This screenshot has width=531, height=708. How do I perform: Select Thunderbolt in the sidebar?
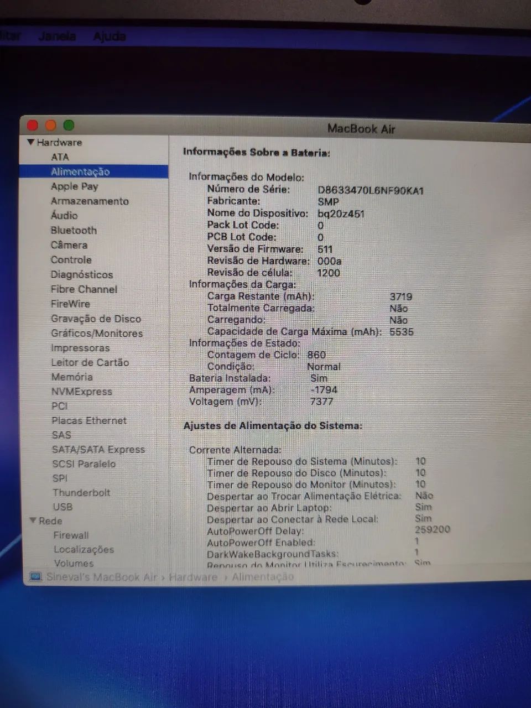tap(81, 492)
